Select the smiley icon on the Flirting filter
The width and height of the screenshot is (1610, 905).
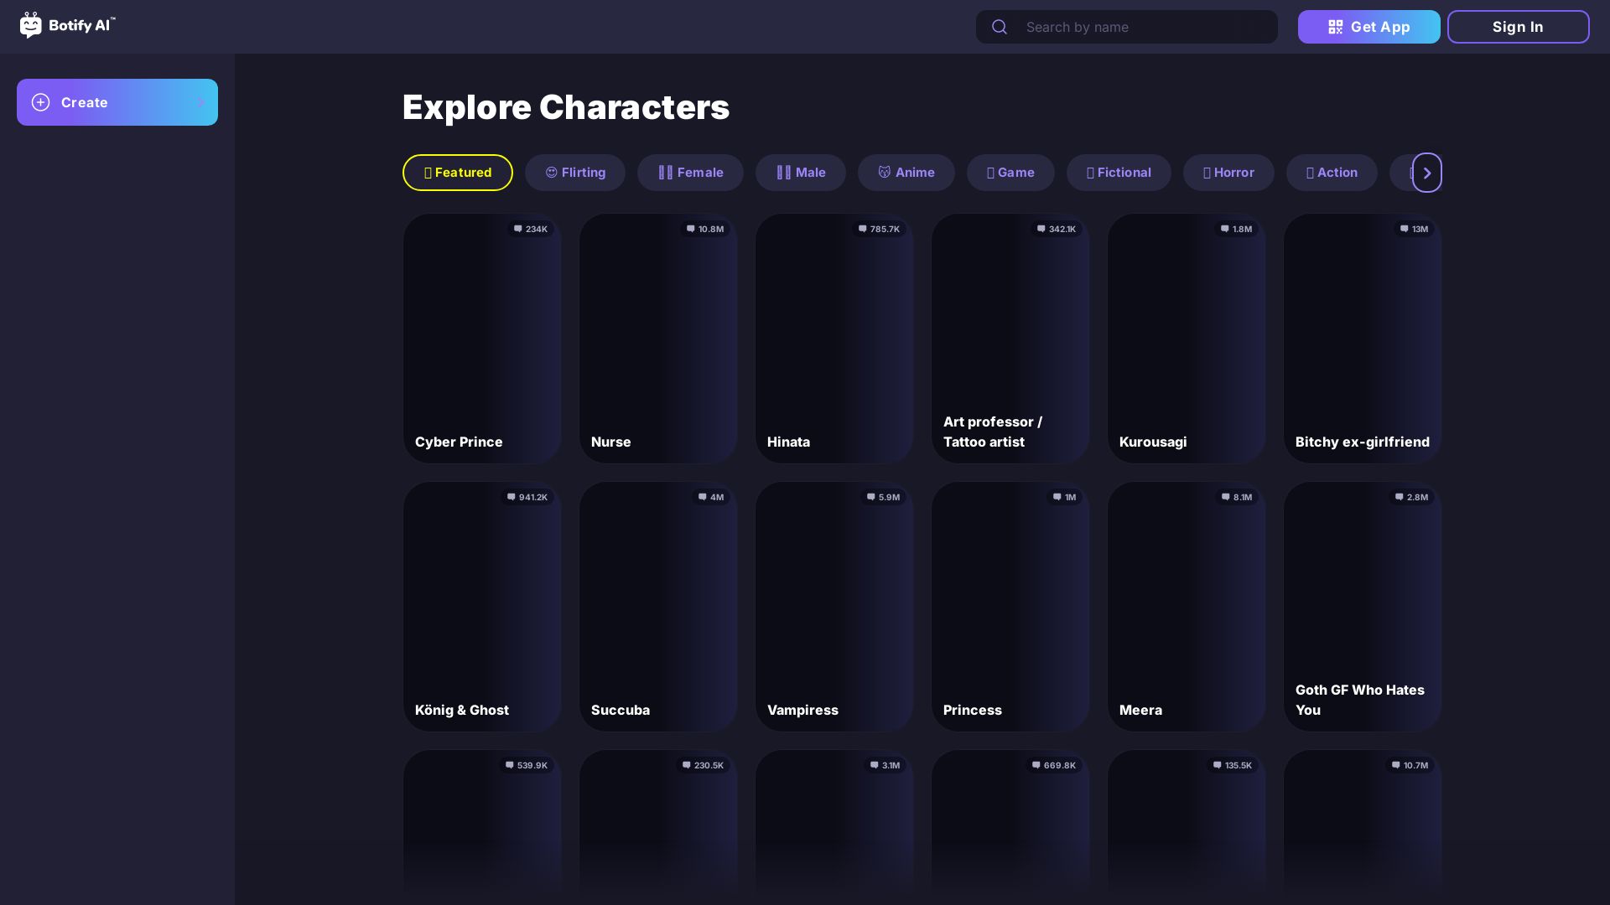[552, 173]
